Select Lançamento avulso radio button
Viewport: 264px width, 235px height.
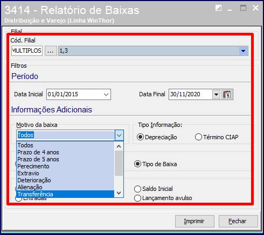tap(163, 198)
